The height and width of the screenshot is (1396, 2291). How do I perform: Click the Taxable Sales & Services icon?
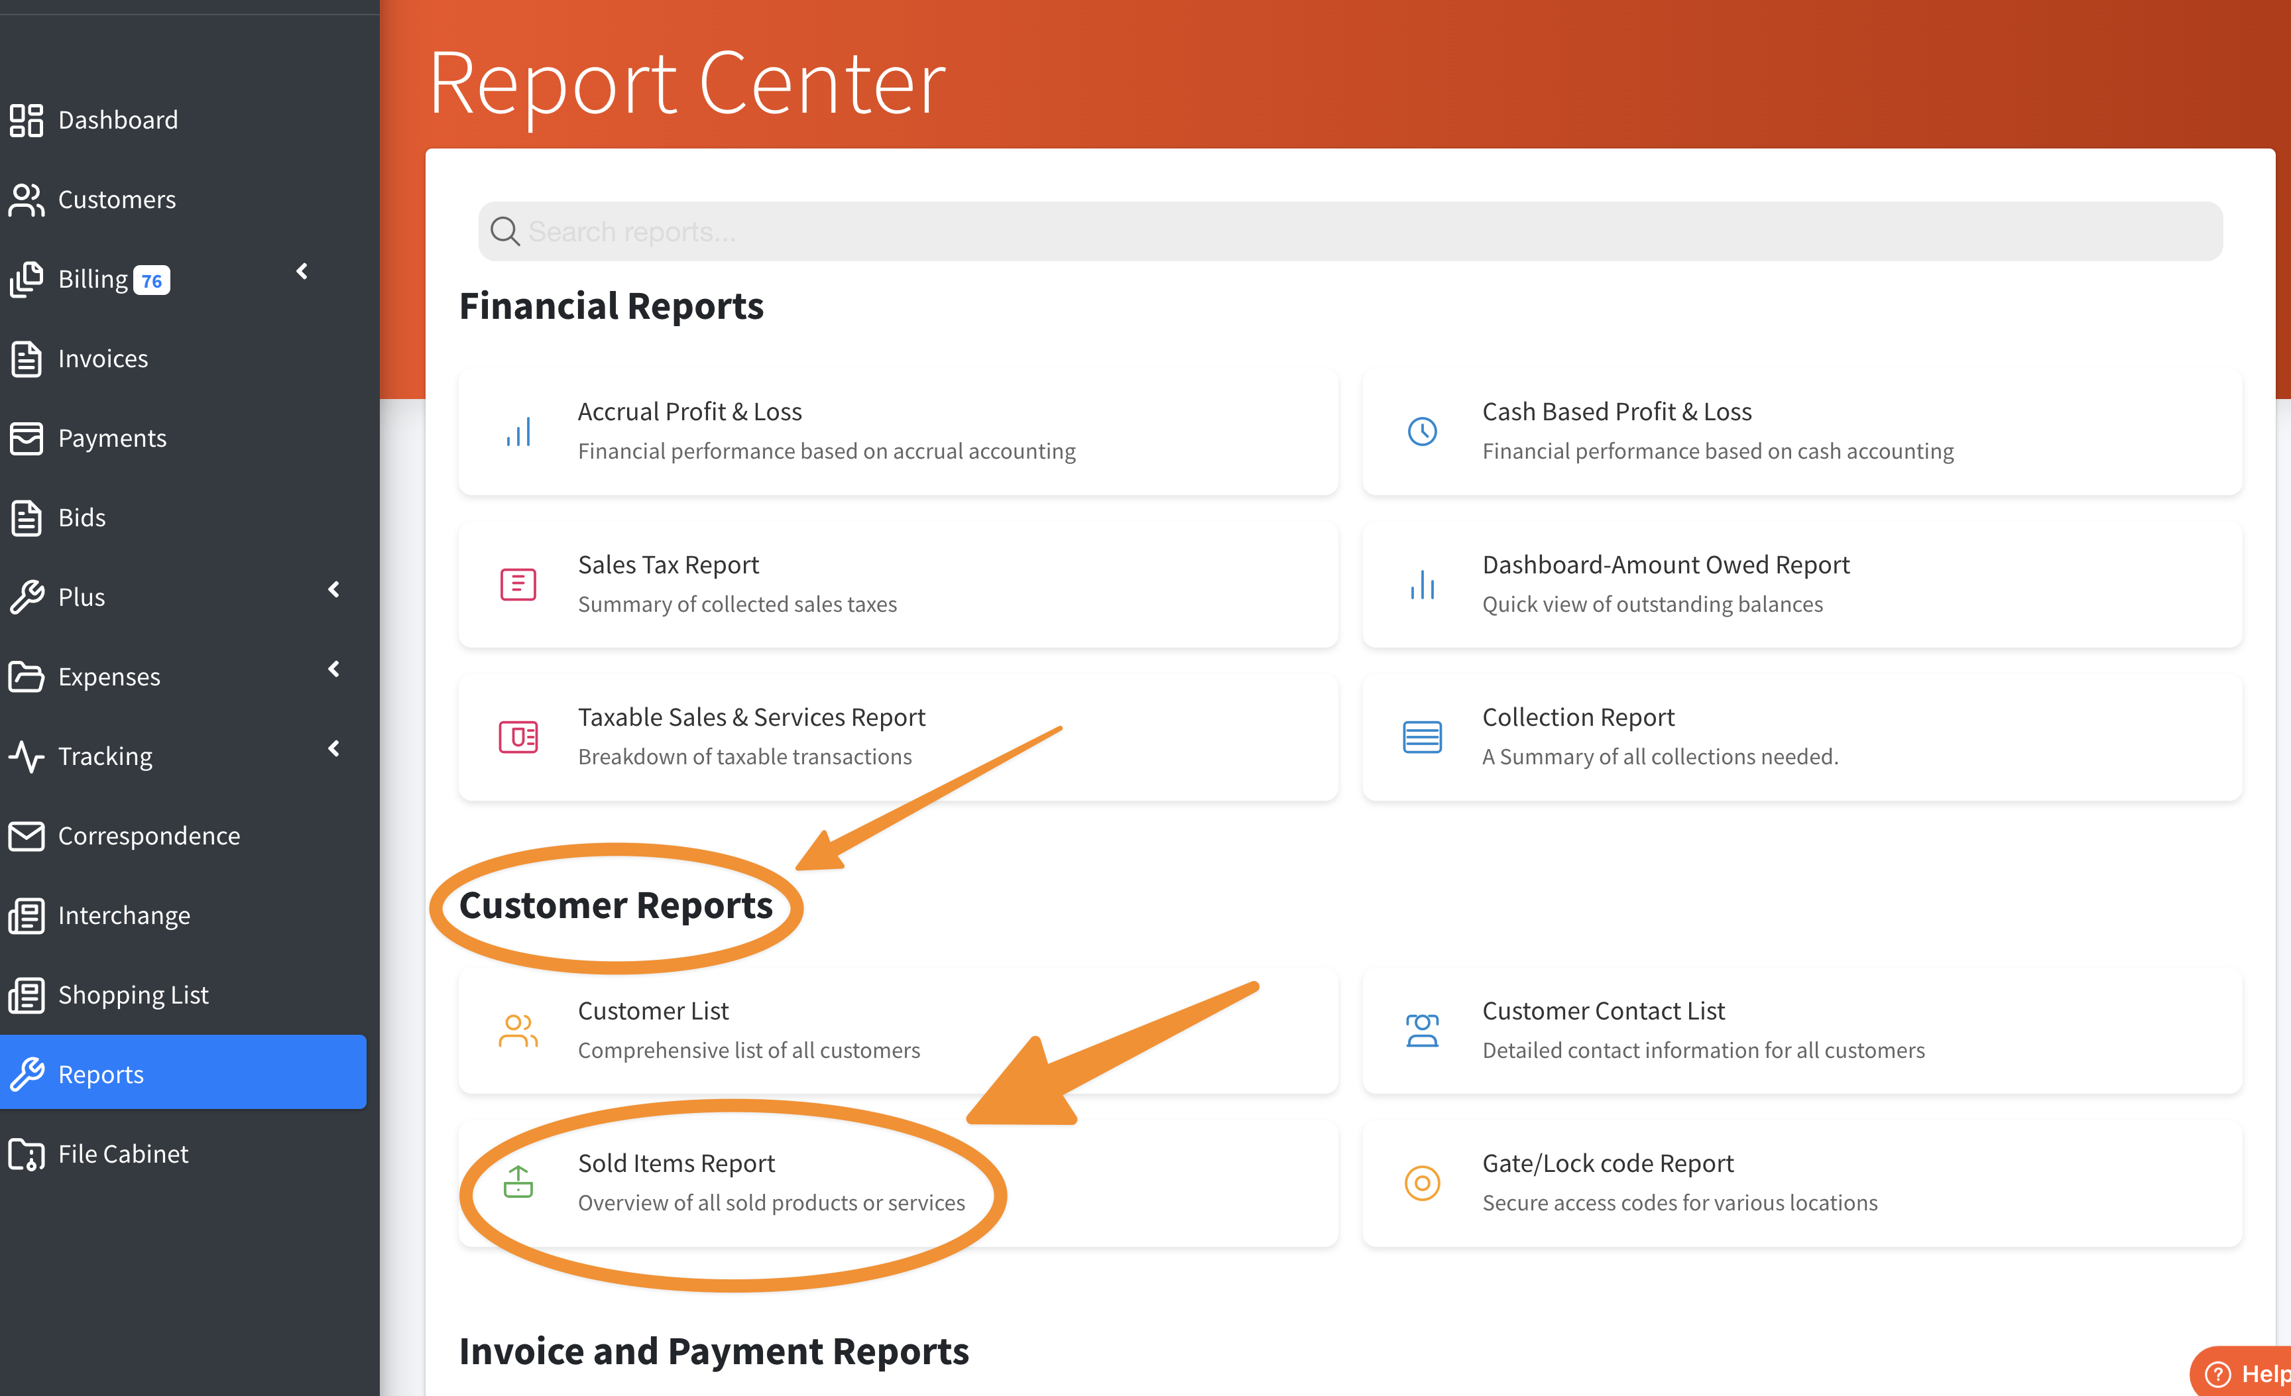click(518, 737)
